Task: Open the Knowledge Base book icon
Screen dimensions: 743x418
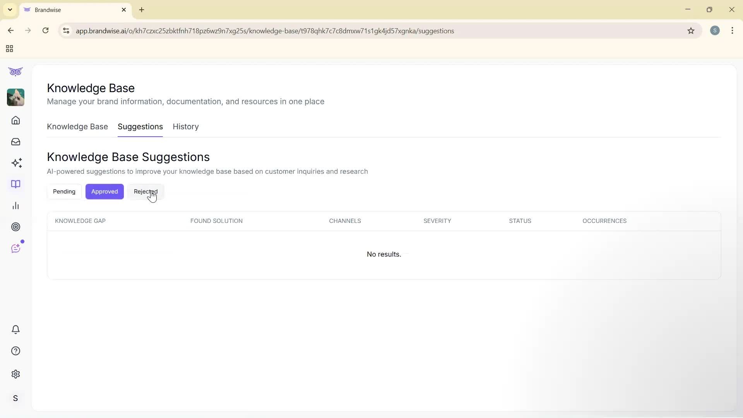Action: coord(15,184)
